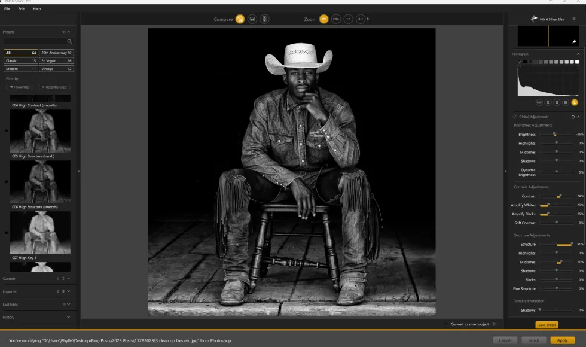Set zoom level to 1:1
586x347 pixels.
(348, 19)
